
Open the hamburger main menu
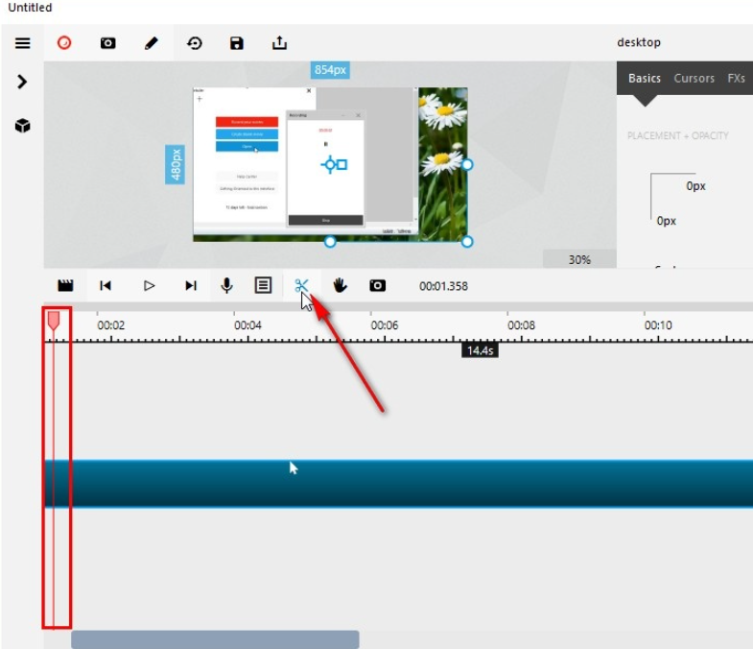coord(22,43)
